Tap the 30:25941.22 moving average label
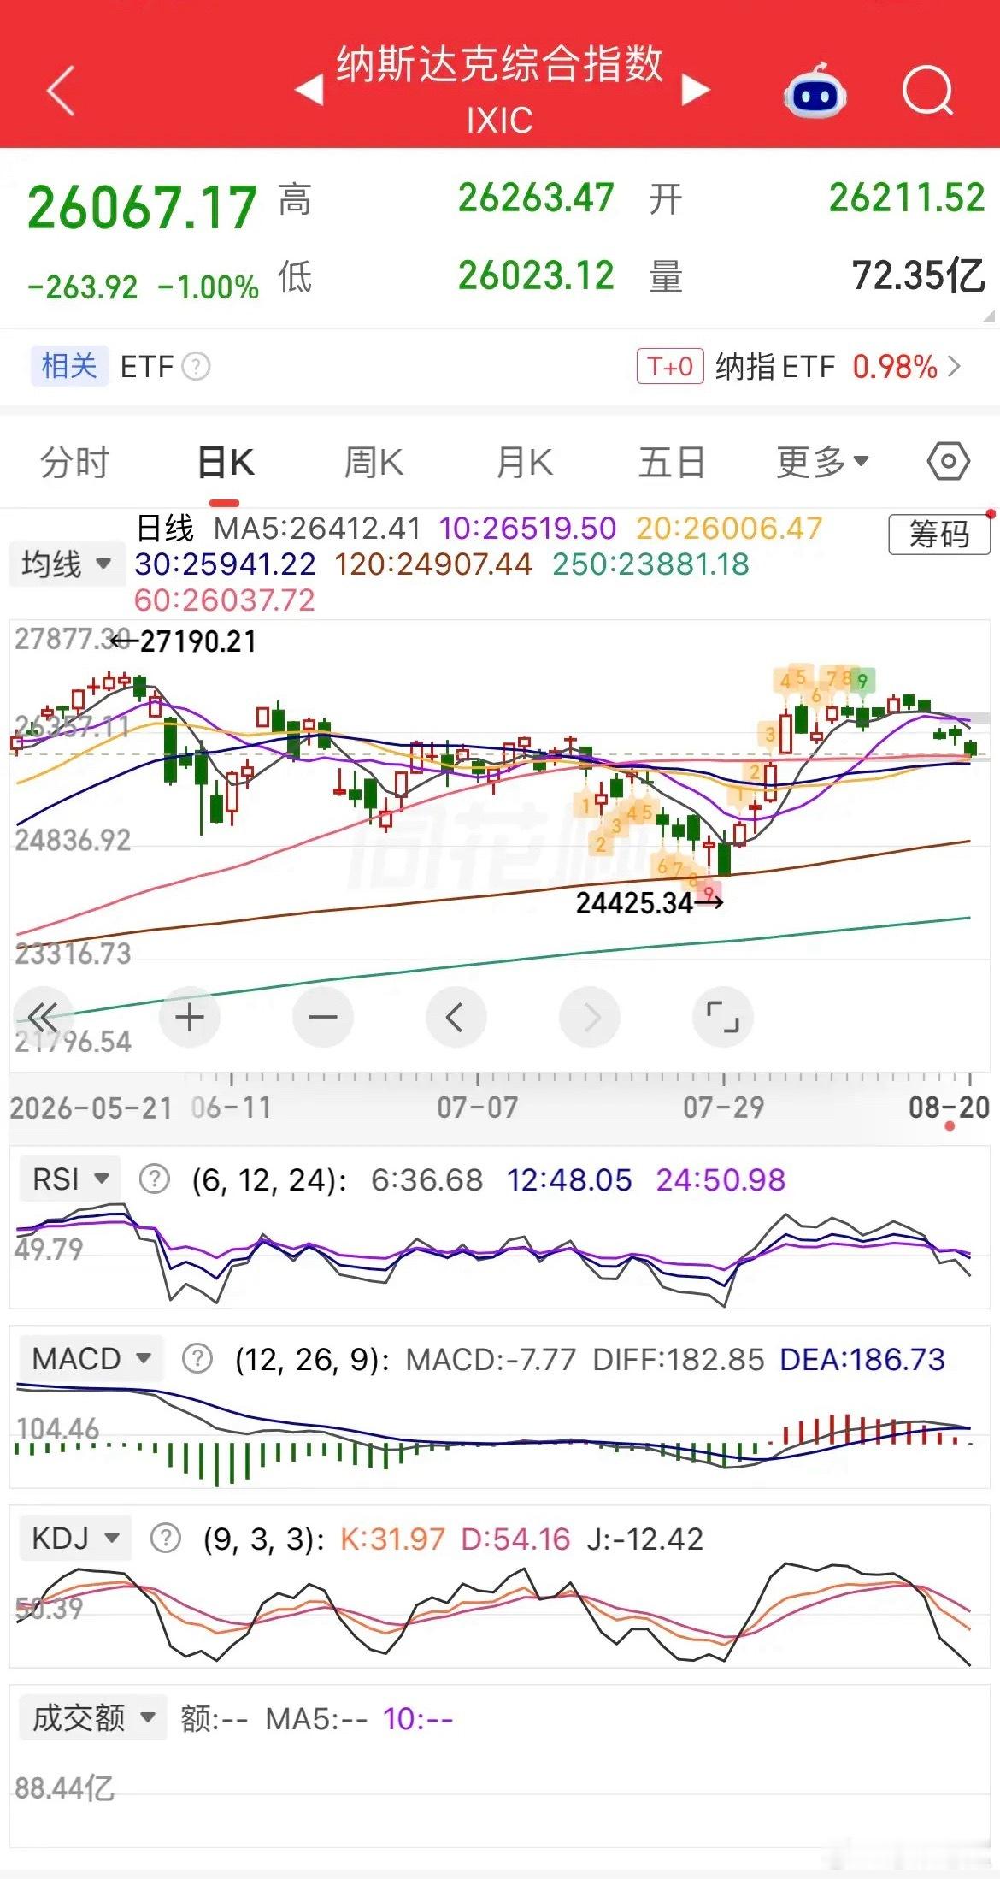1000x1879 pixels. point(225,564)
